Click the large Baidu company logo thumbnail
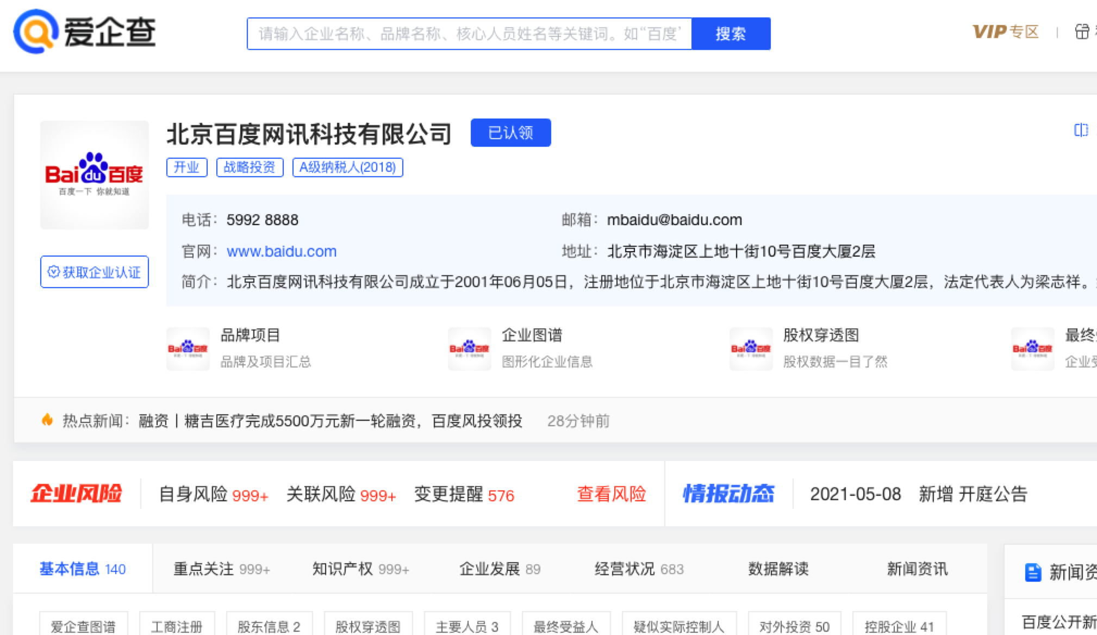Image resolution: width=1097 pixels, height=635 pixels. click(x=95, y=175)
